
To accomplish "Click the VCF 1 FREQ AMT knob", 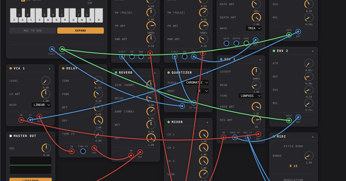I will coord(256,107).
